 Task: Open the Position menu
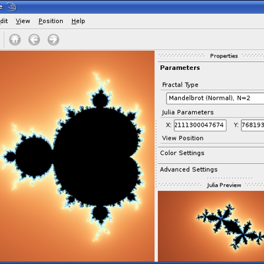click(x=51, y=21)
